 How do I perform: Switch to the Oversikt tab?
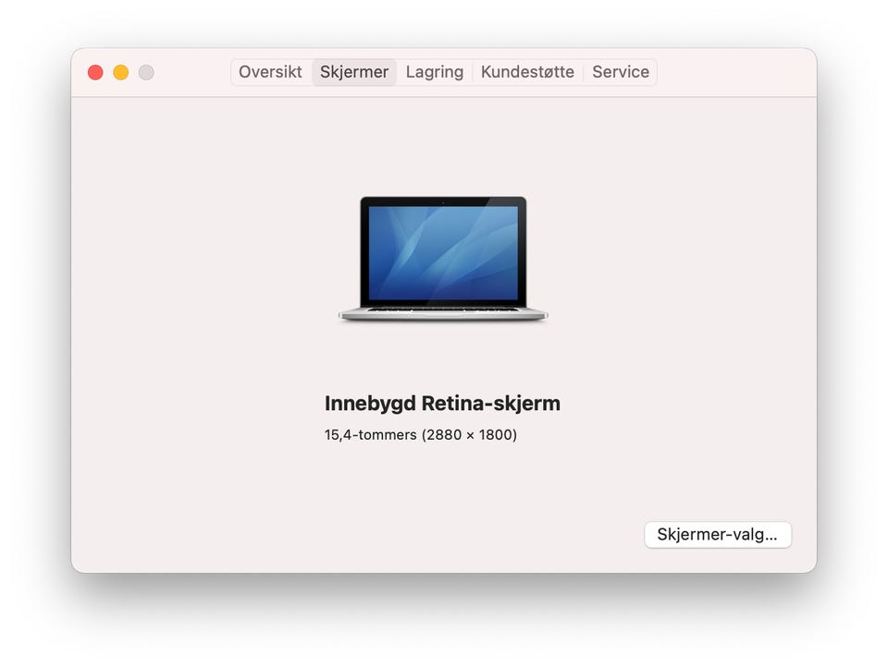coord(271,72)
